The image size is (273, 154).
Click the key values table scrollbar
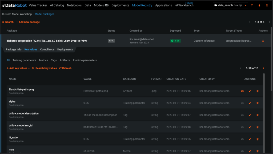point(264,113)
